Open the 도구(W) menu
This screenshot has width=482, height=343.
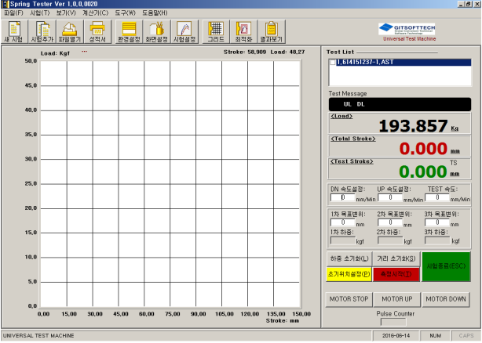tap(126, 13)
